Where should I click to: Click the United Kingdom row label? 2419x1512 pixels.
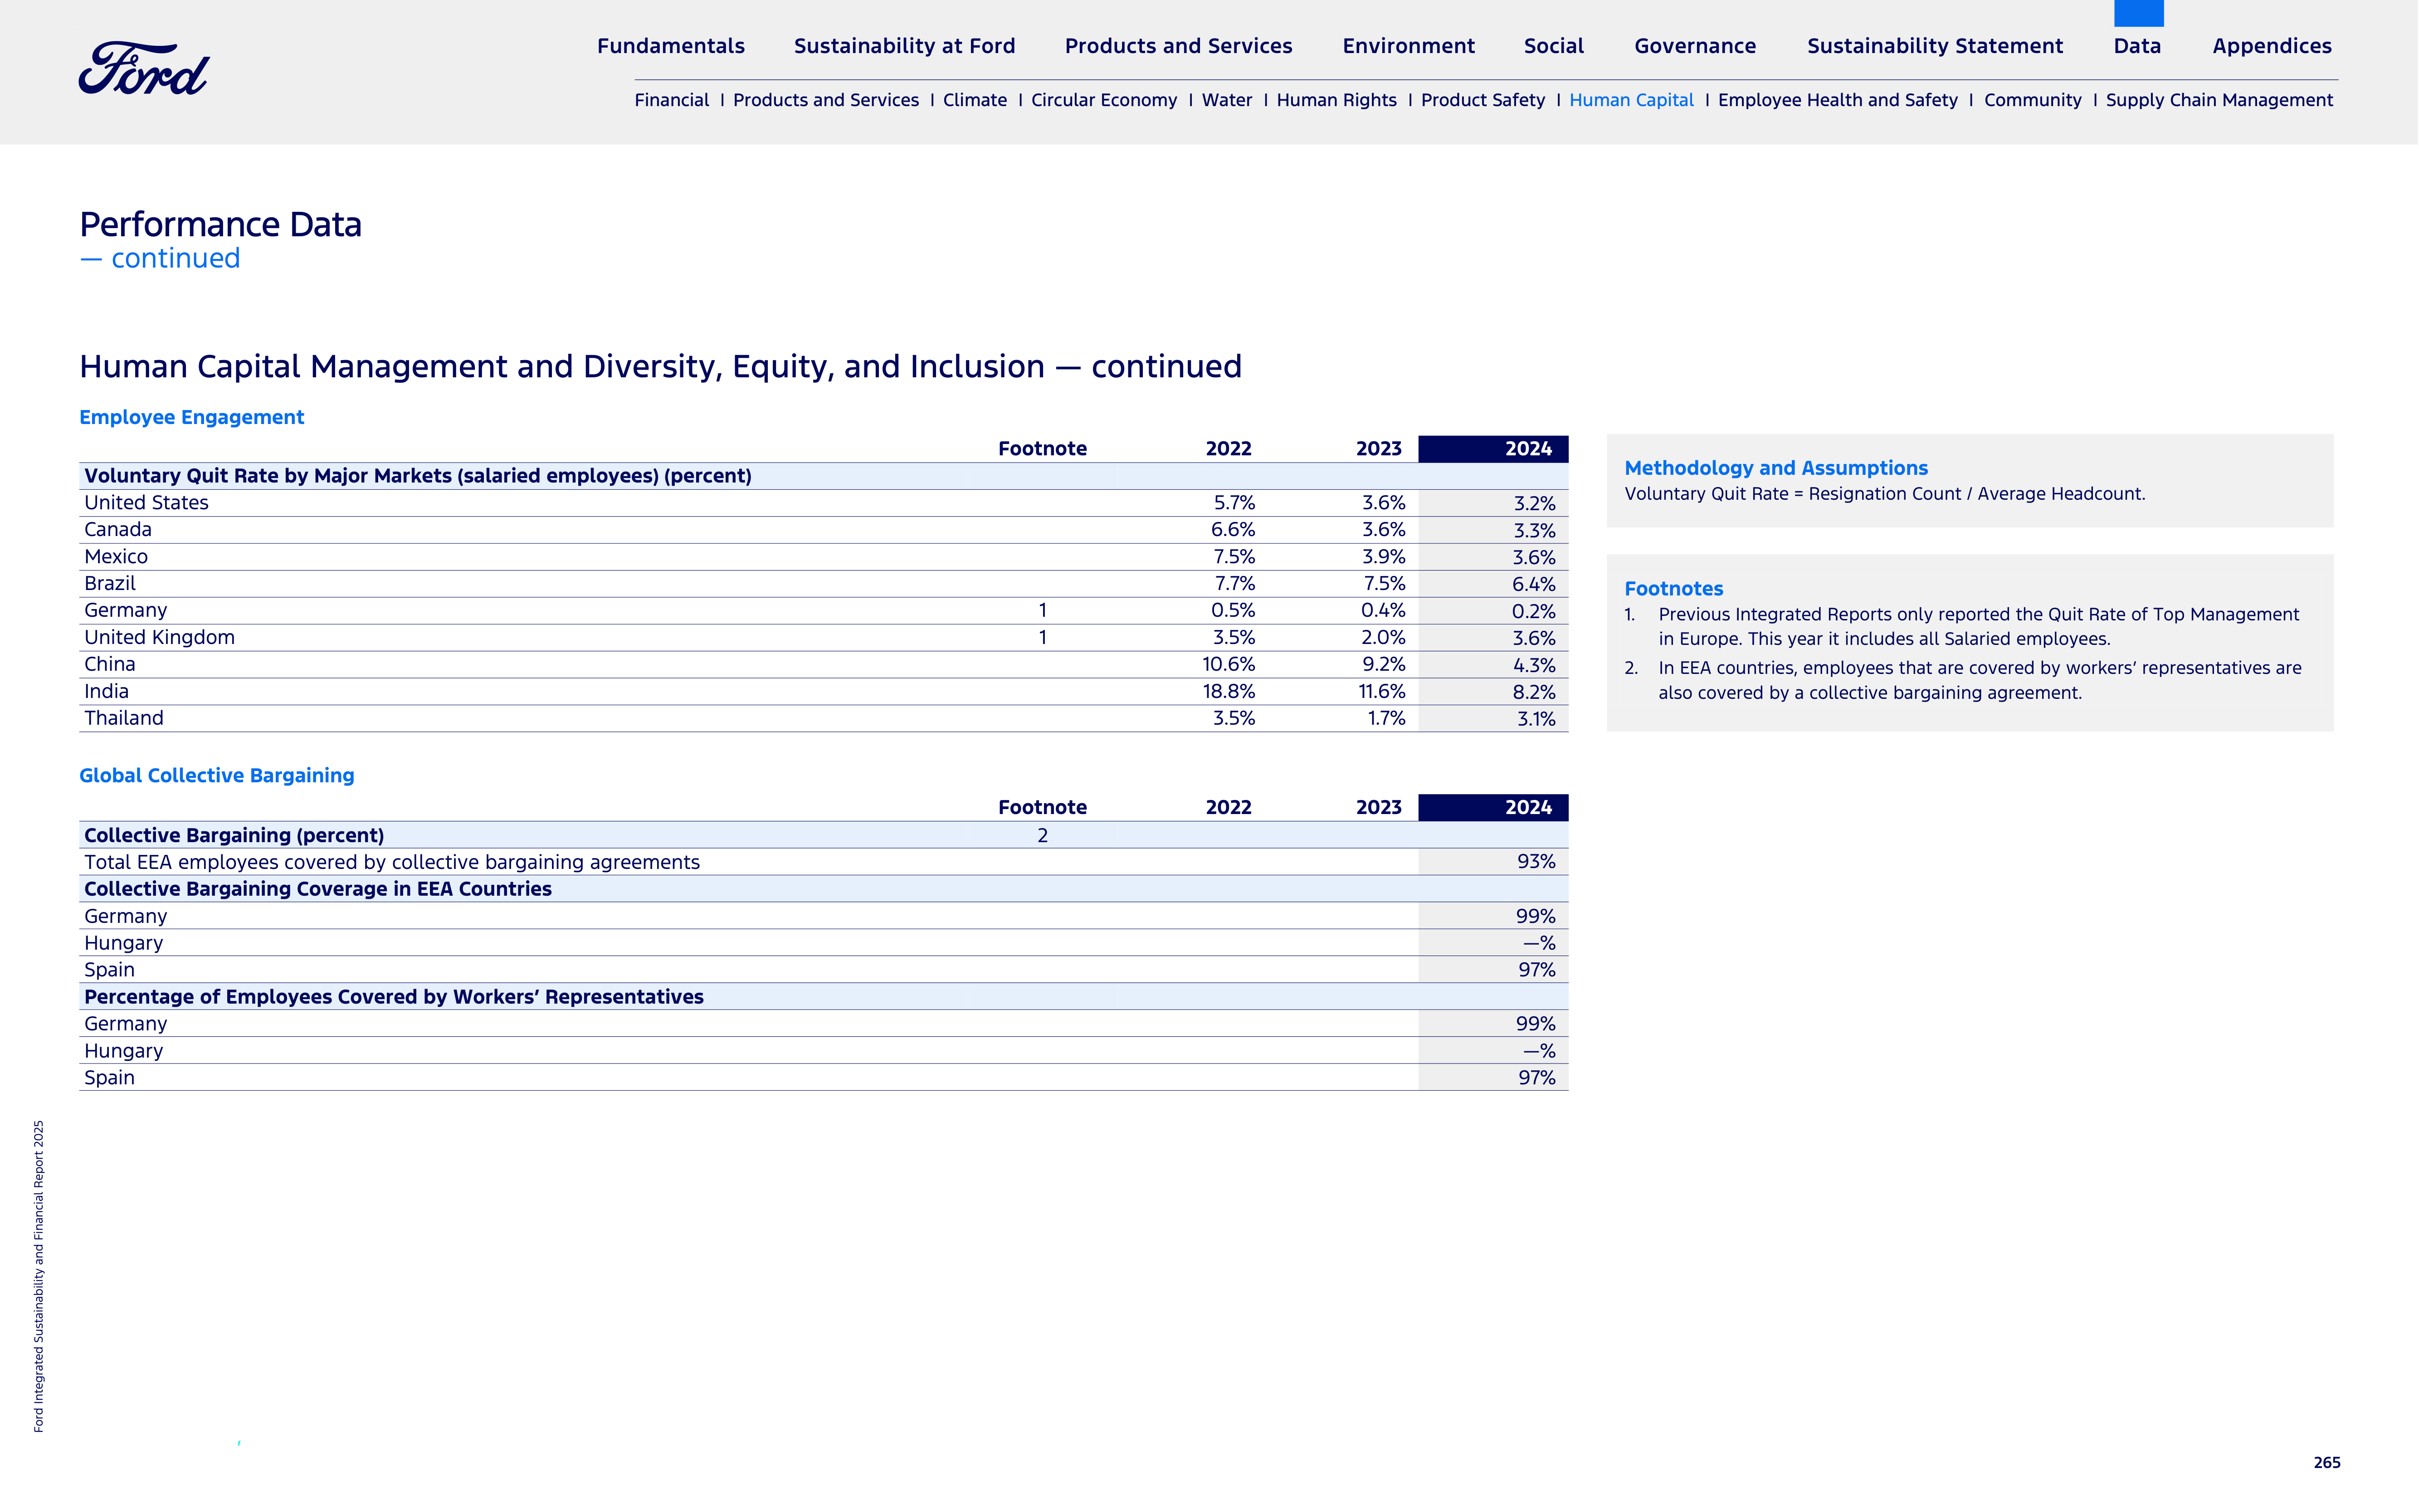159,637
